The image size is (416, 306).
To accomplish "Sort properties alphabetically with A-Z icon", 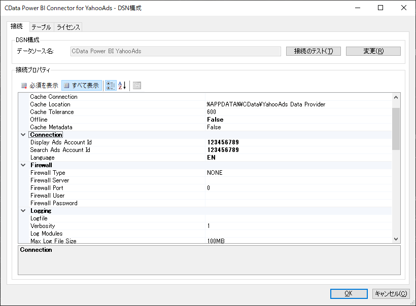I will 122,86.
